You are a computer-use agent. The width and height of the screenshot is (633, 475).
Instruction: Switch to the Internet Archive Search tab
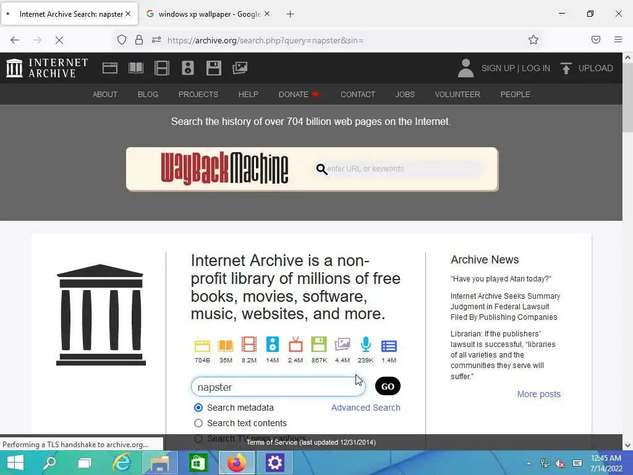(x=69, y=14)
